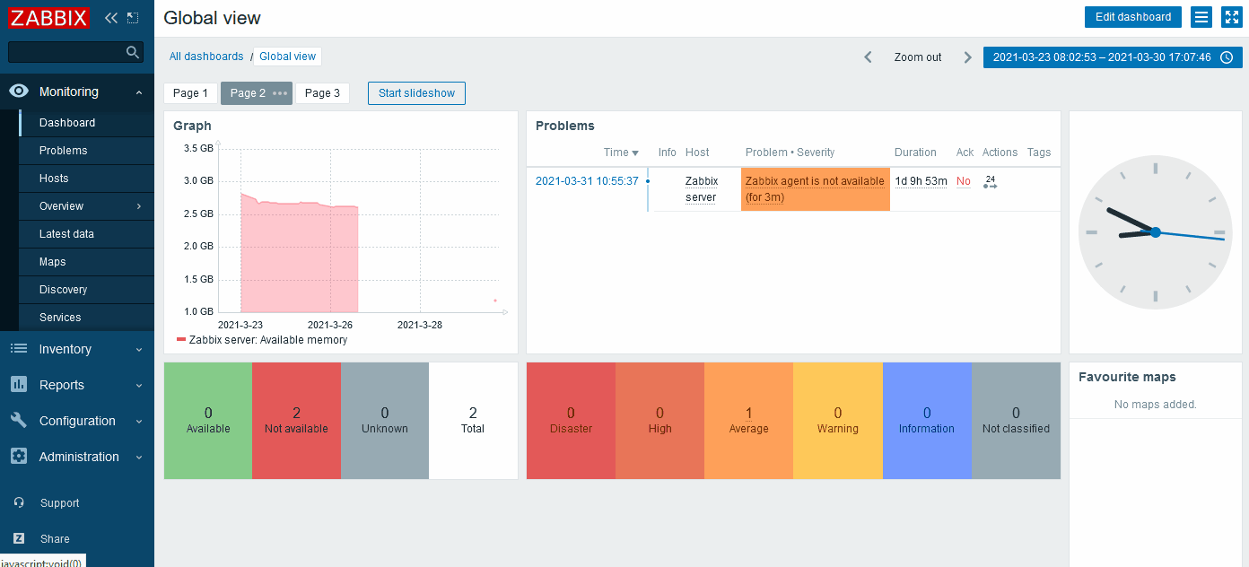Collapse the sidebar with double-chevron icon
1249x567 pixels.
111,17
